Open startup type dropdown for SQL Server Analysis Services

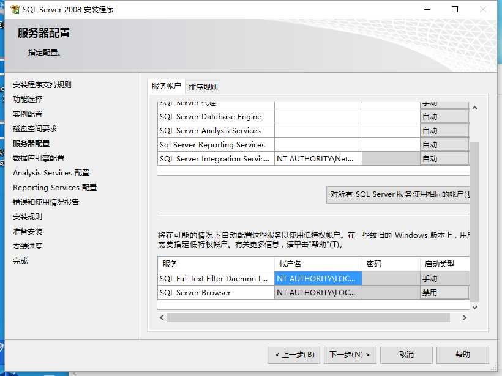(x=444, y=131)
